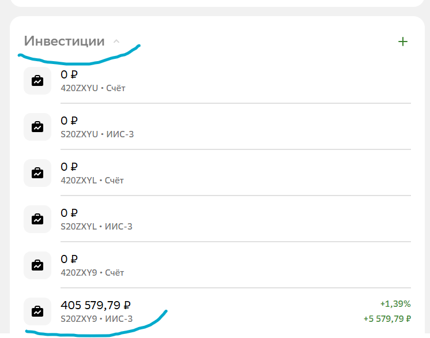The image size is (430, 338).
Task: Add a new investment account with plus icon
Action: [x=403, y=42]
